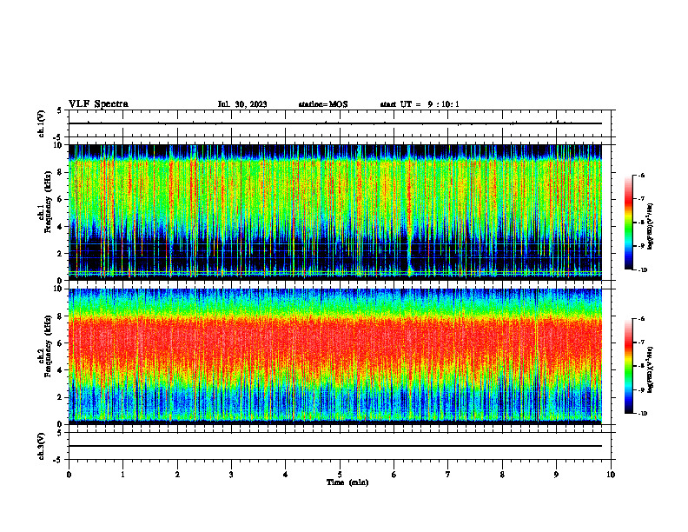Click inside the ch.1 spectrogram panel

point(335,212)
